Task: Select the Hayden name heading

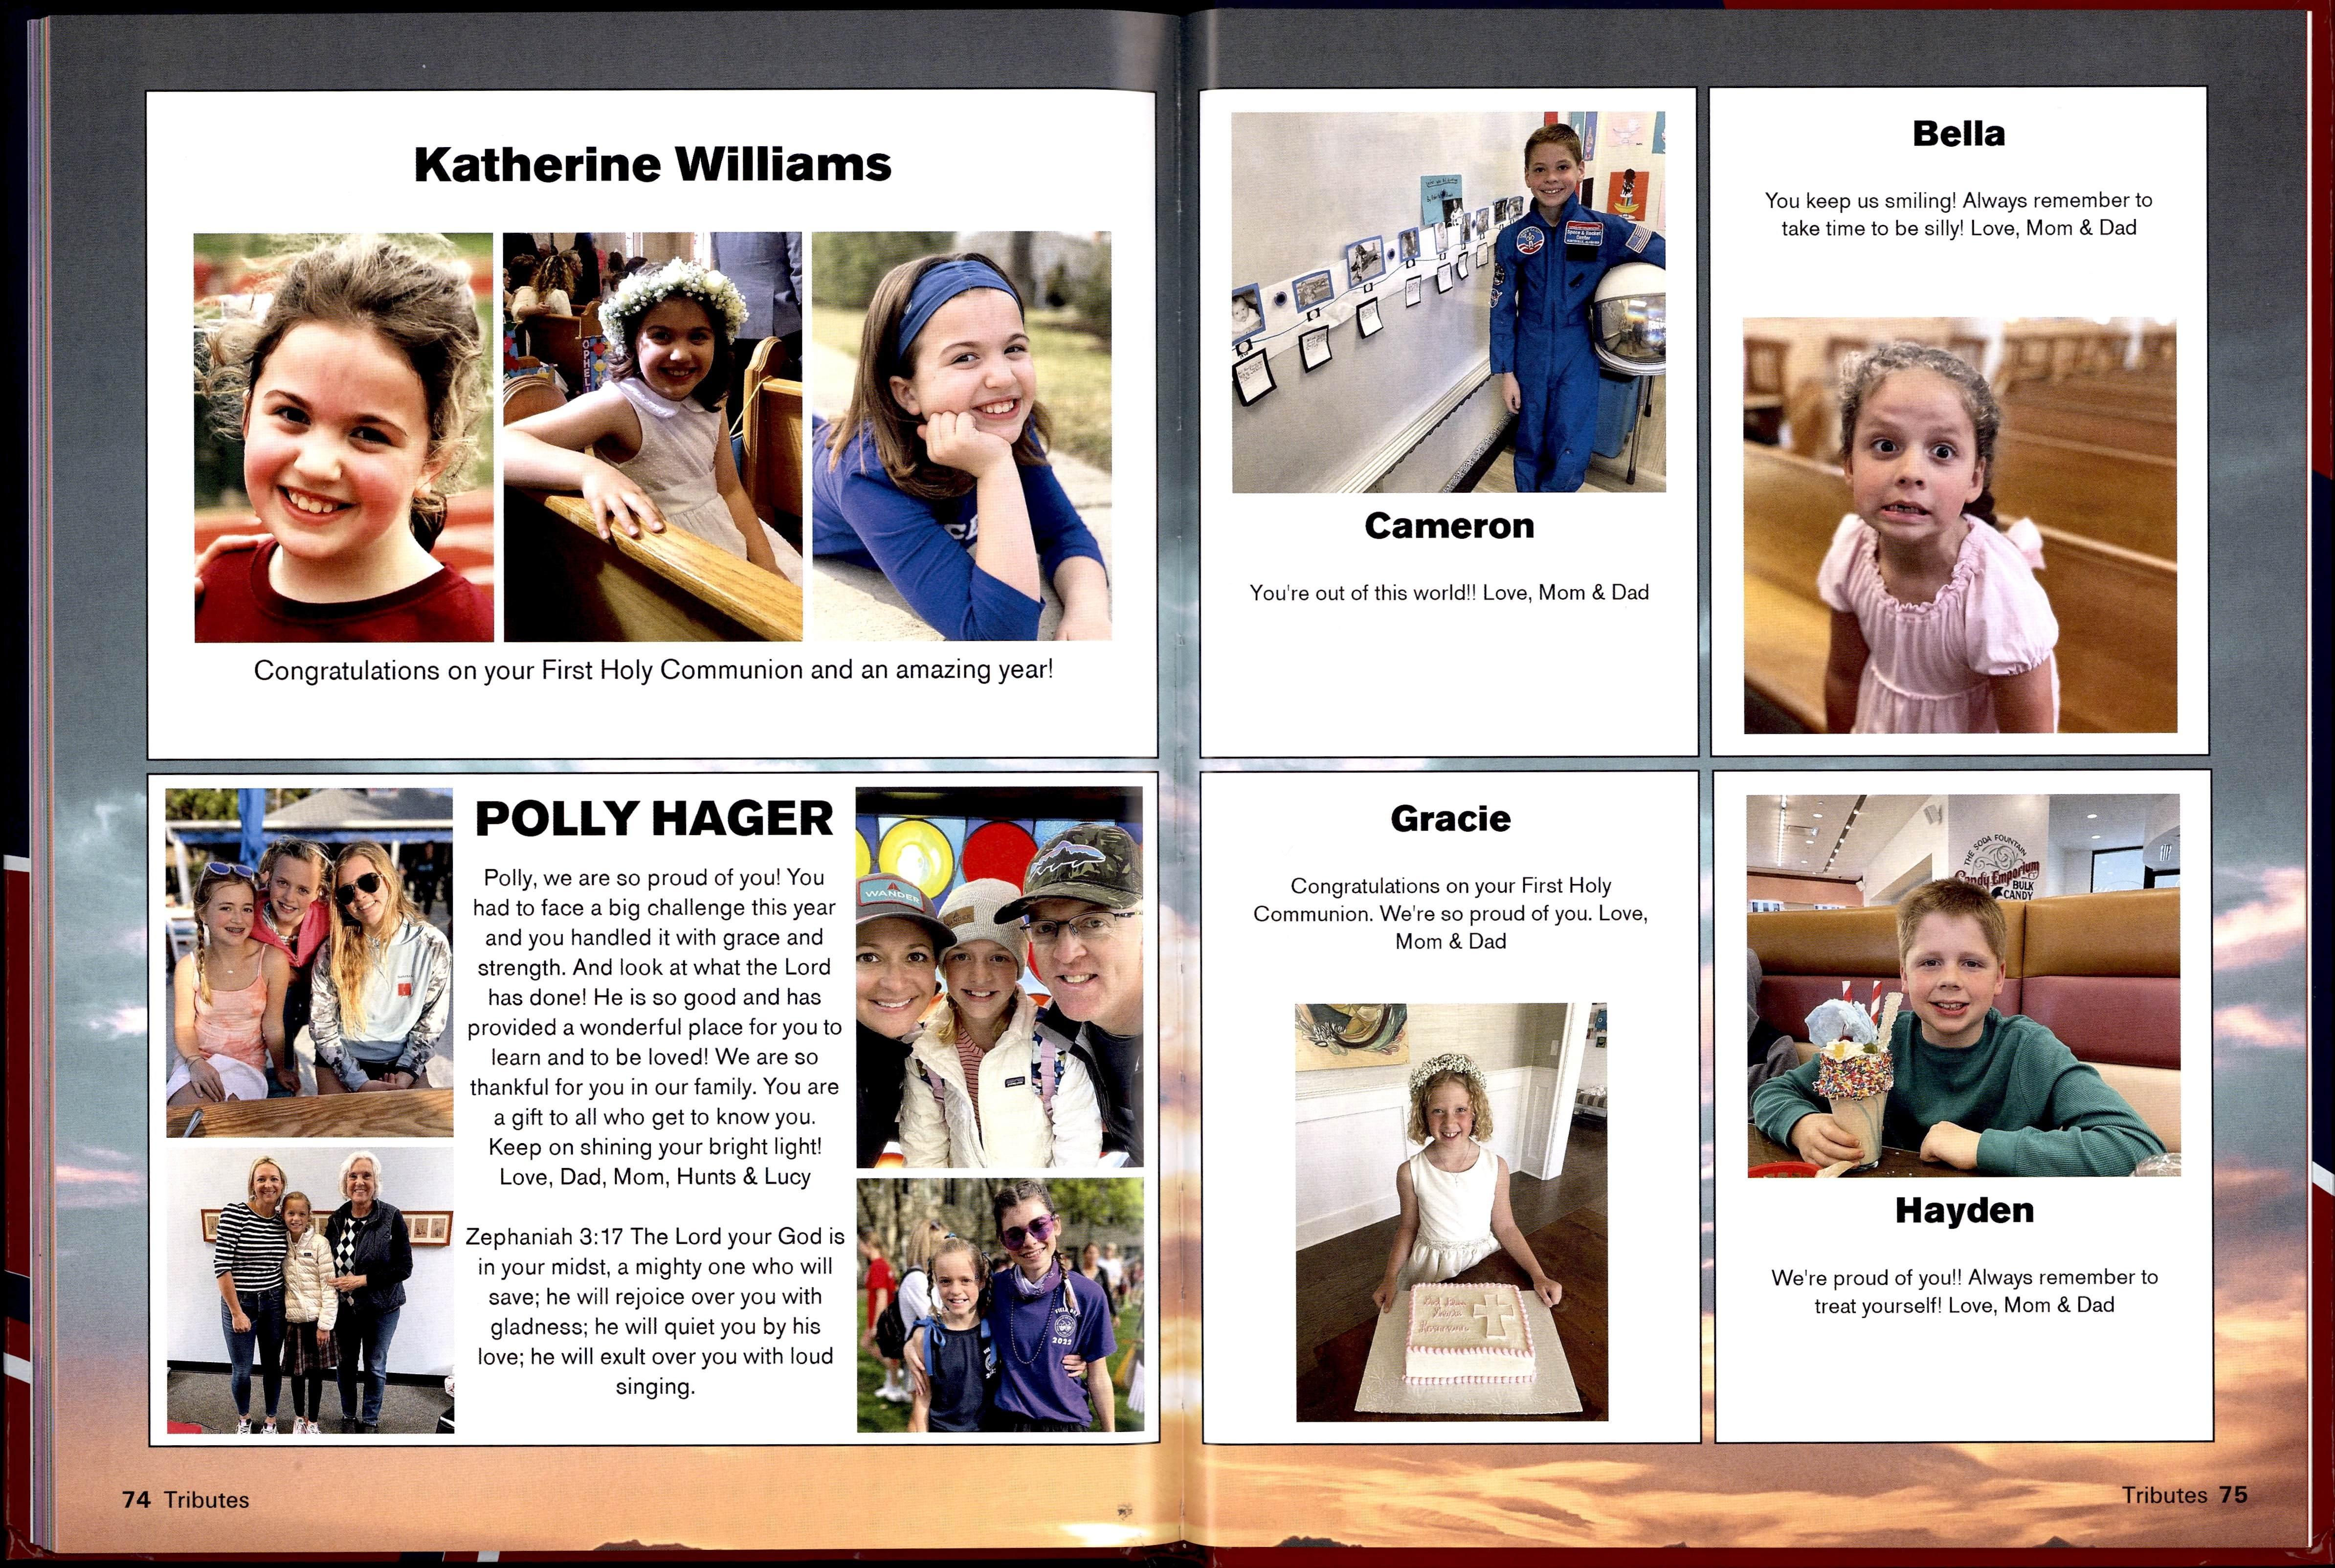Action: [x=1964, y=1211]
